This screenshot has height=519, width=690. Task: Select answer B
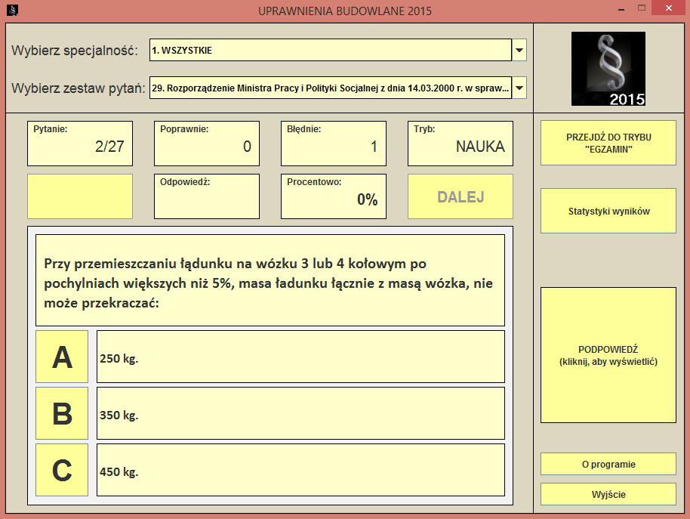[62, 413]
